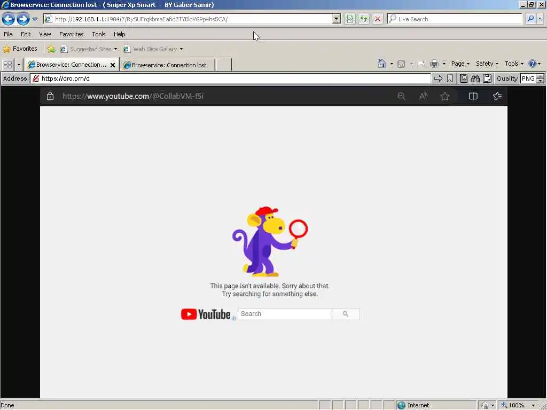
Task: Open the Page dropdown menu
Action: [460, 64]
